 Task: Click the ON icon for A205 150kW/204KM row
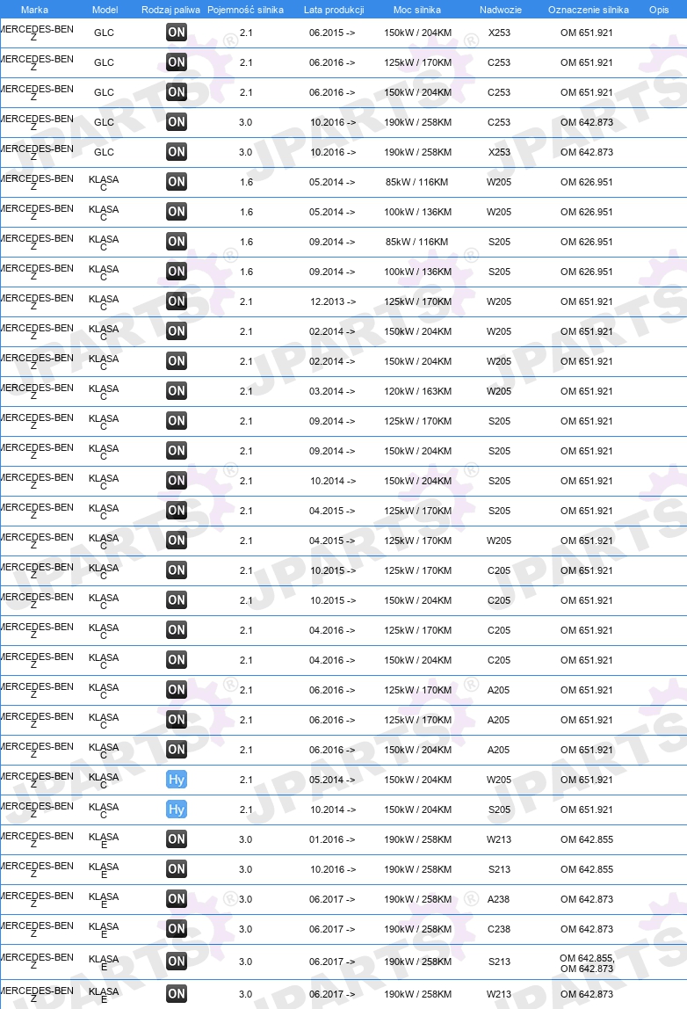point(177,750)
